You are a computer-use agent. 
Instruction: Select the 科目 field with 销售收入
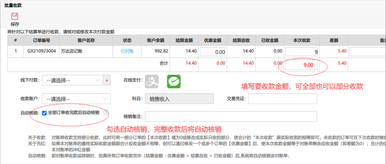(179, 99)
